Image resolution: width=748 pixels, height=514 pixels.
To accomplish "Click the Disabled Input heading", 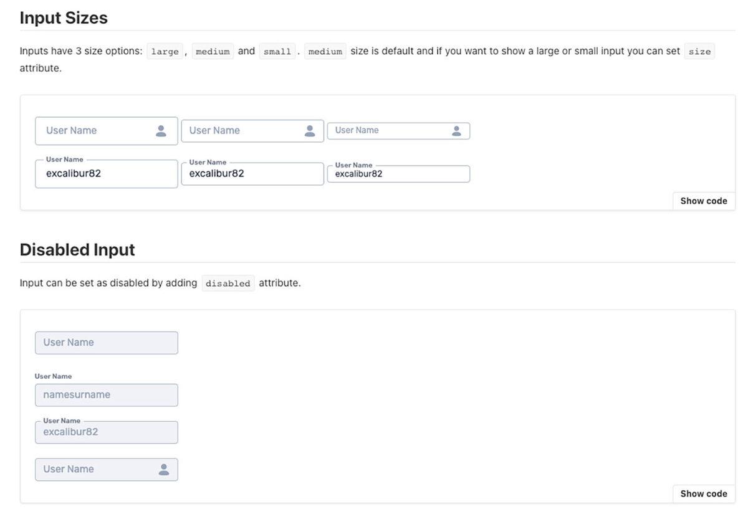I will [x=77, y=250].
